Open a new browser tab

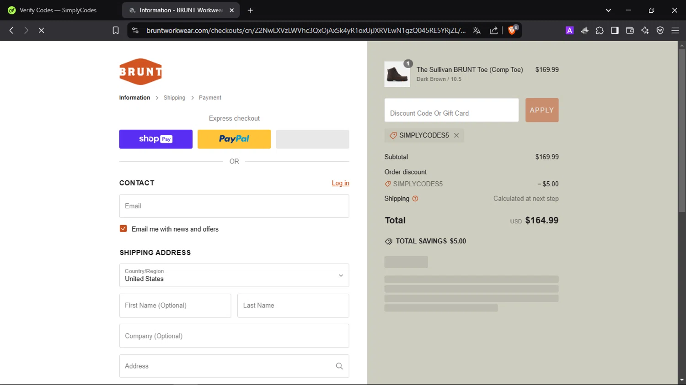pos(250,10)
